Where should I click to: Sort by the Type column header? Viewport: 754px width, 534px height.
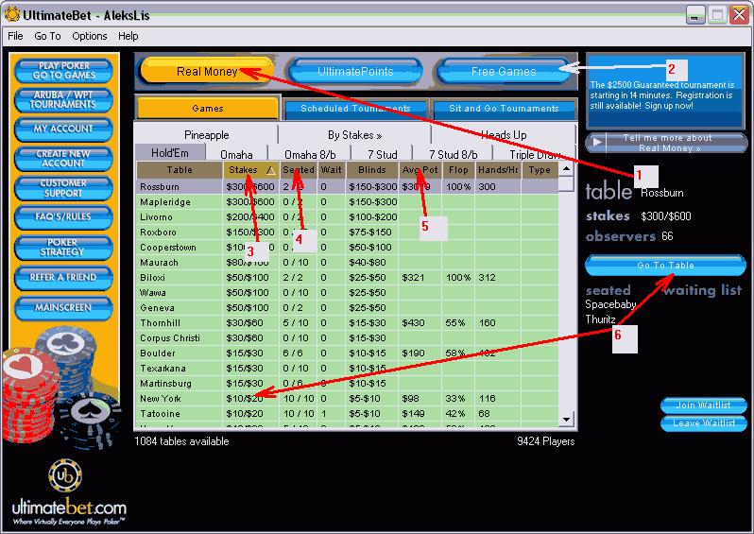[x=540, y=170]
